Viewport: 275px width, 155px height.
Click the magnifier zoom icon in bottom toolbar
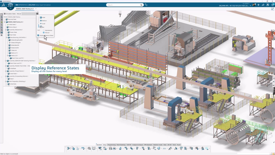click(x=89, y=148)
